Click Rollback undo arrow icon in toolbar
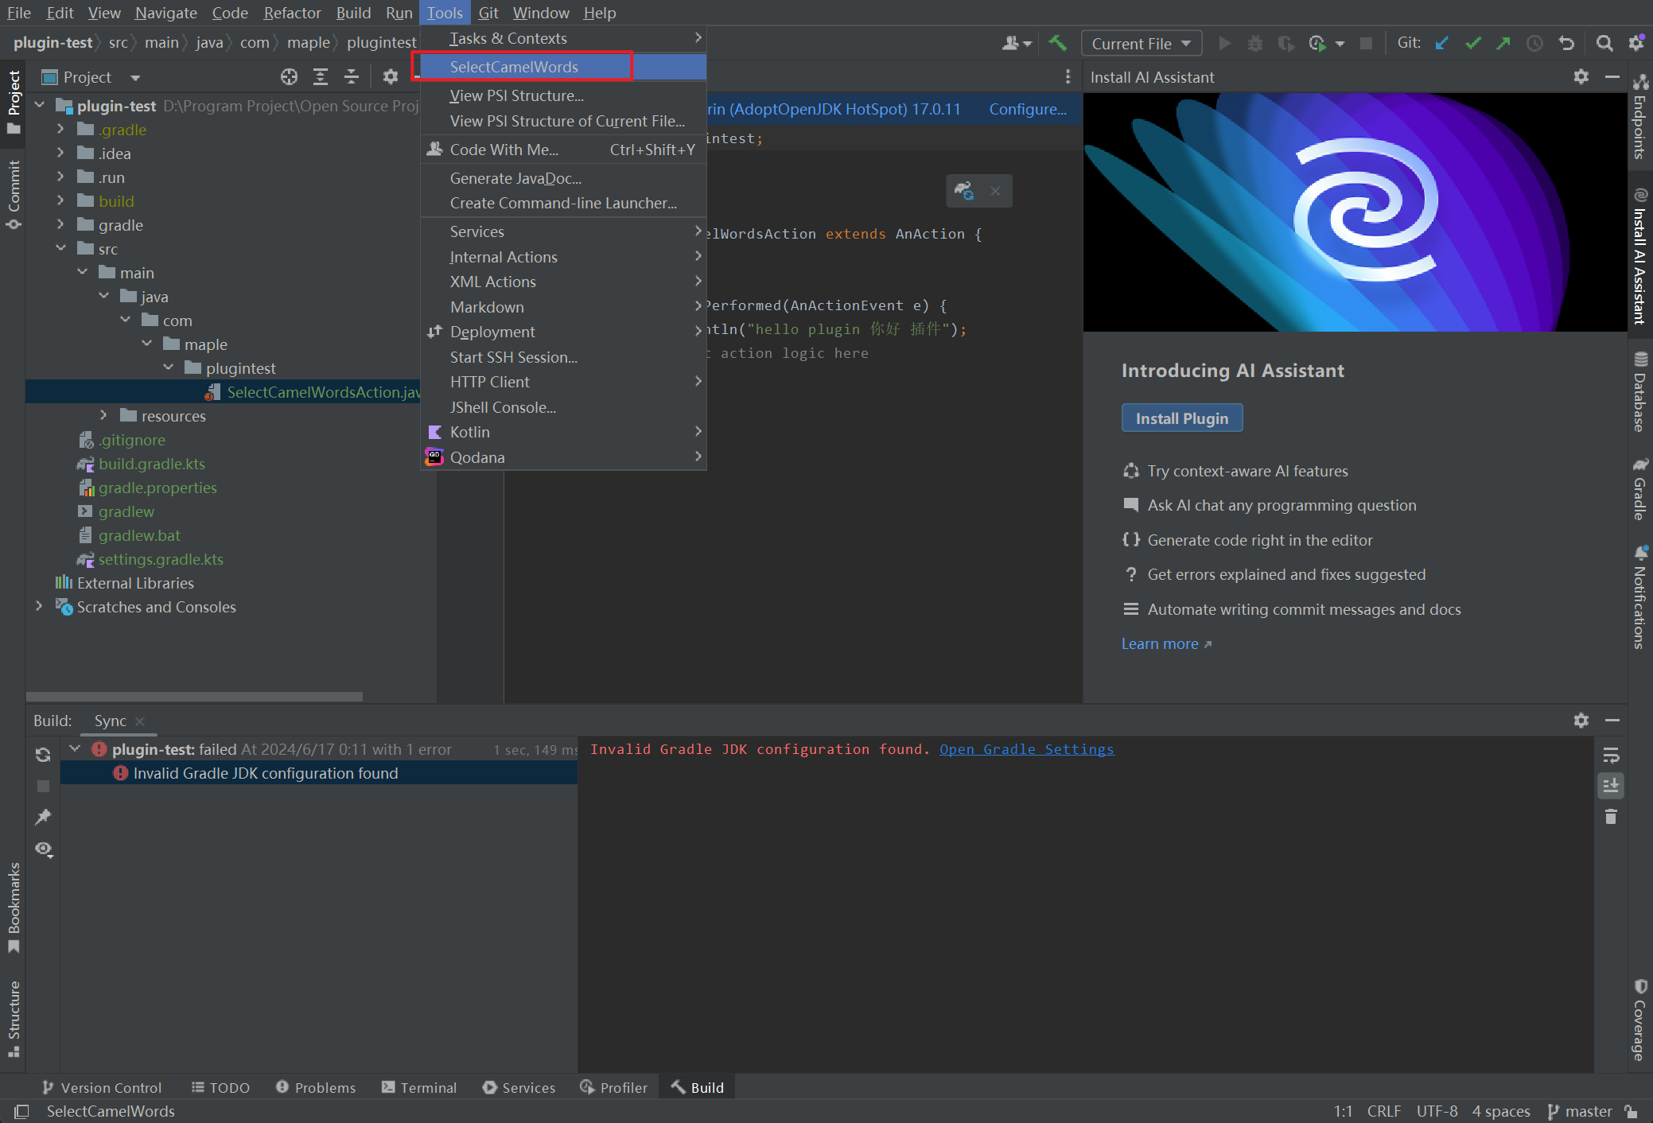Image resolution: width=1653 pixels, height=1123 pixels. (x=1566, y=44)
